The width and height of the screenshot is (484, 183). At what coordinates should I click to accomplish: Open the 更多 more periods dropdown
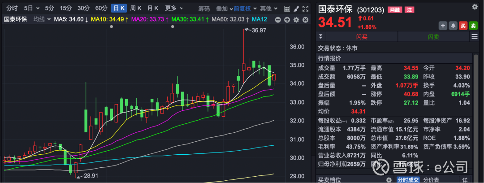coord(174,9)
